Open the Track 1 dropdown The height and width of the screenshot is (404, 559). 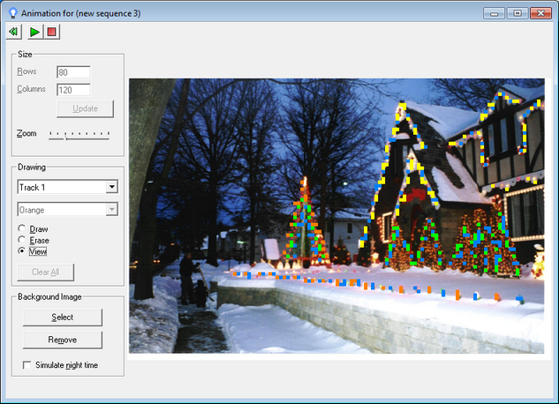[x=111, y=187]
